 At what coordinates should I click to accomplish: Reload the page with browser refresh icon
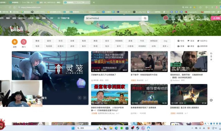(x=10, y=7)
